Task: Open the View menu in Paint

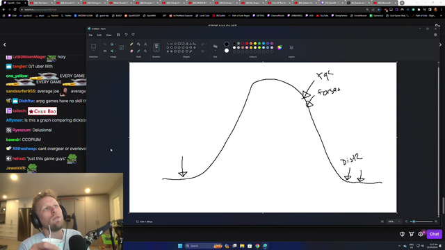Action: pos(108,35)
